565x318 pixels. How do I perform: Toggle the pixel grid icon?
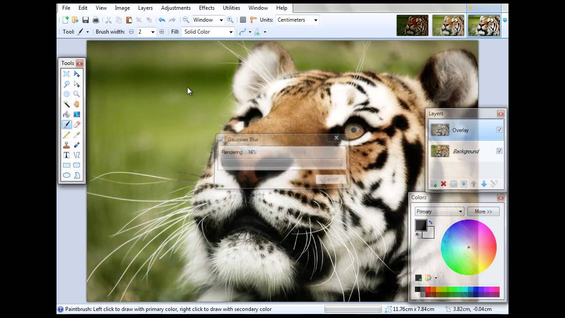tap(243, 20)
